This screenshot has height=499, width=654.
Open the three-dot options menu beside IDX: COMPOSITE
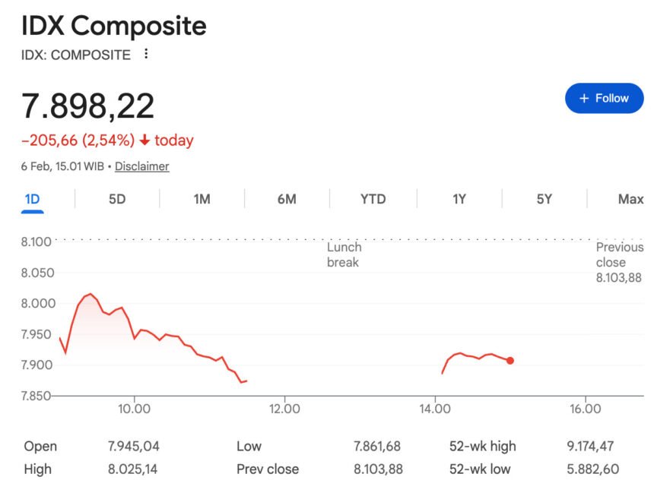[x=146, y=54]
